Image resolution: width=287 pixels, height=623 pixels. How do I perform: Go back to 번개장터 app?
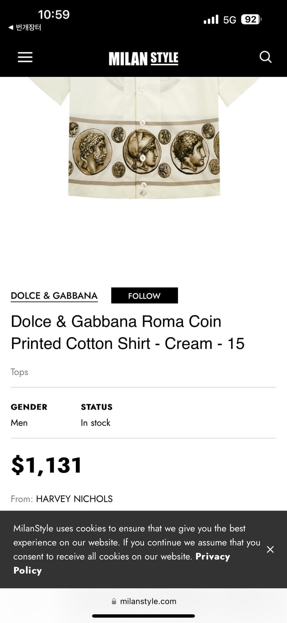click(x=25, y=28)
